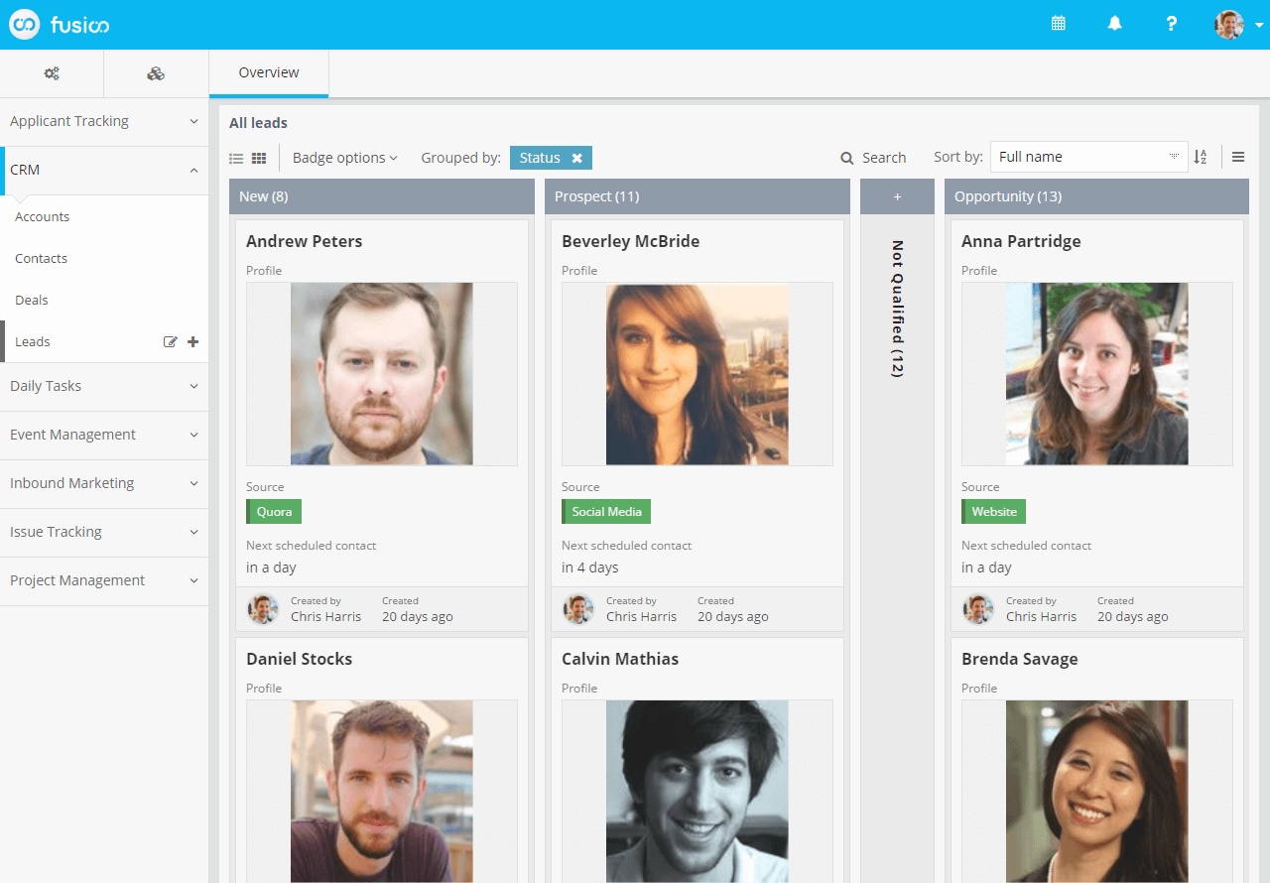Click the green Quora source badge
This screenshot has height=883, width=1270.
pos(274,512)
